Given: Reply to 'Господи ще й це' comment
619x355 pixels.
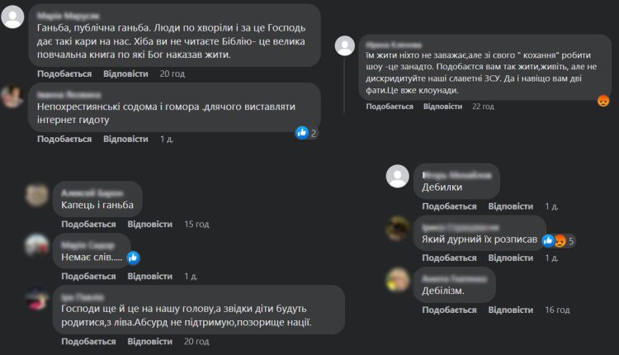Looking at the screenshot, I should tap(149, 342).
